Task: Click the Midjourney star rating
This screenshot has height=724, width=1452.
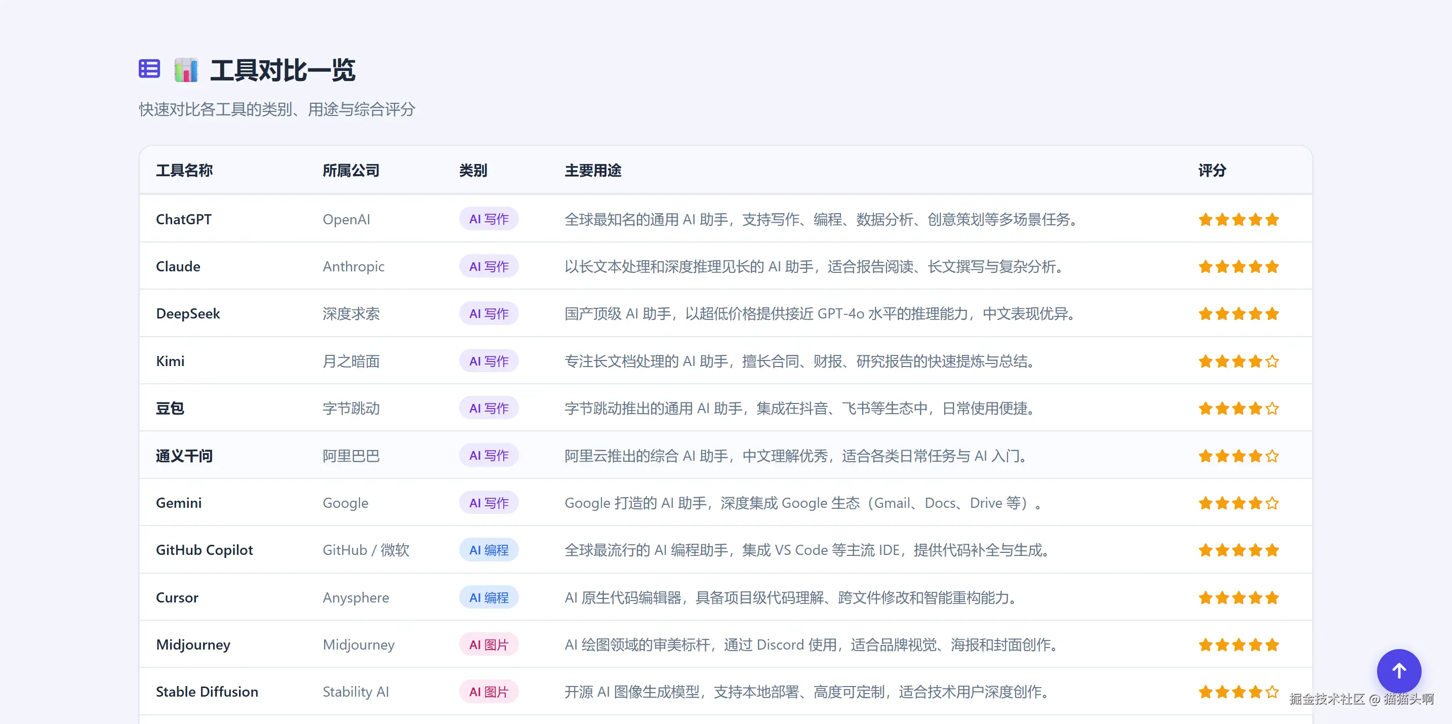Action: tap(1238, 645)
